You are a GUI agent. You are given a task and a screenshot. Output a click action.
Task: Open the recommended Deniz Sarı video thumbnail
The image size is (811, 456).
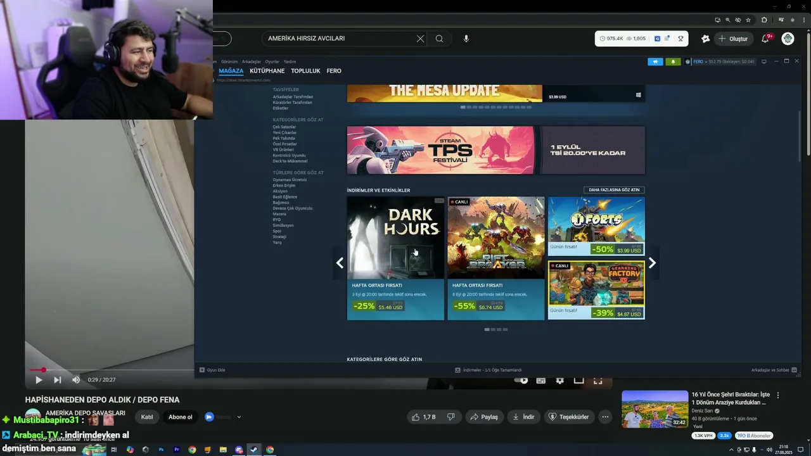pos(655,409)
